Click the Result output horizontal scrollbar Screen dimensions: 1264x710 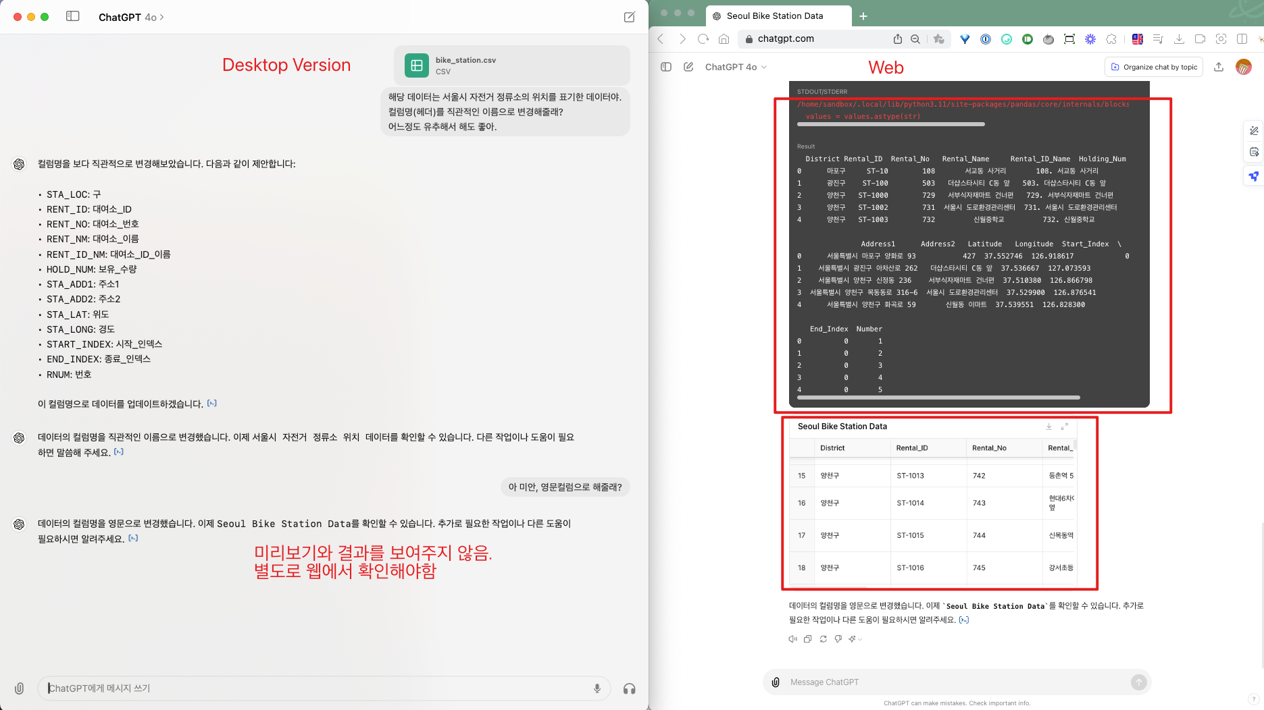coord(938,398)
